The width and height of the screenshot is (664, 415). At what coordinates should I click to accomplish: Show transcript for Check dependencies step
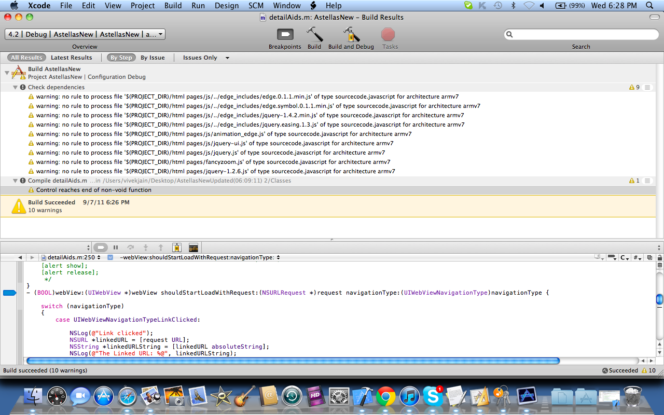647,87
